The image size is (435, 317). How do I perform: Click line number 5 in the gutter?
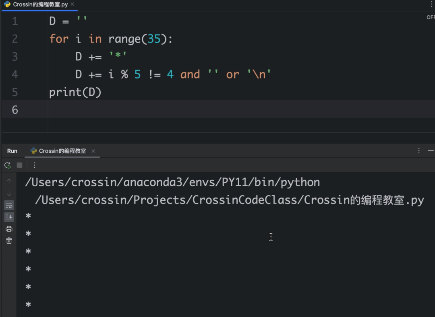(x=15, y=92)
